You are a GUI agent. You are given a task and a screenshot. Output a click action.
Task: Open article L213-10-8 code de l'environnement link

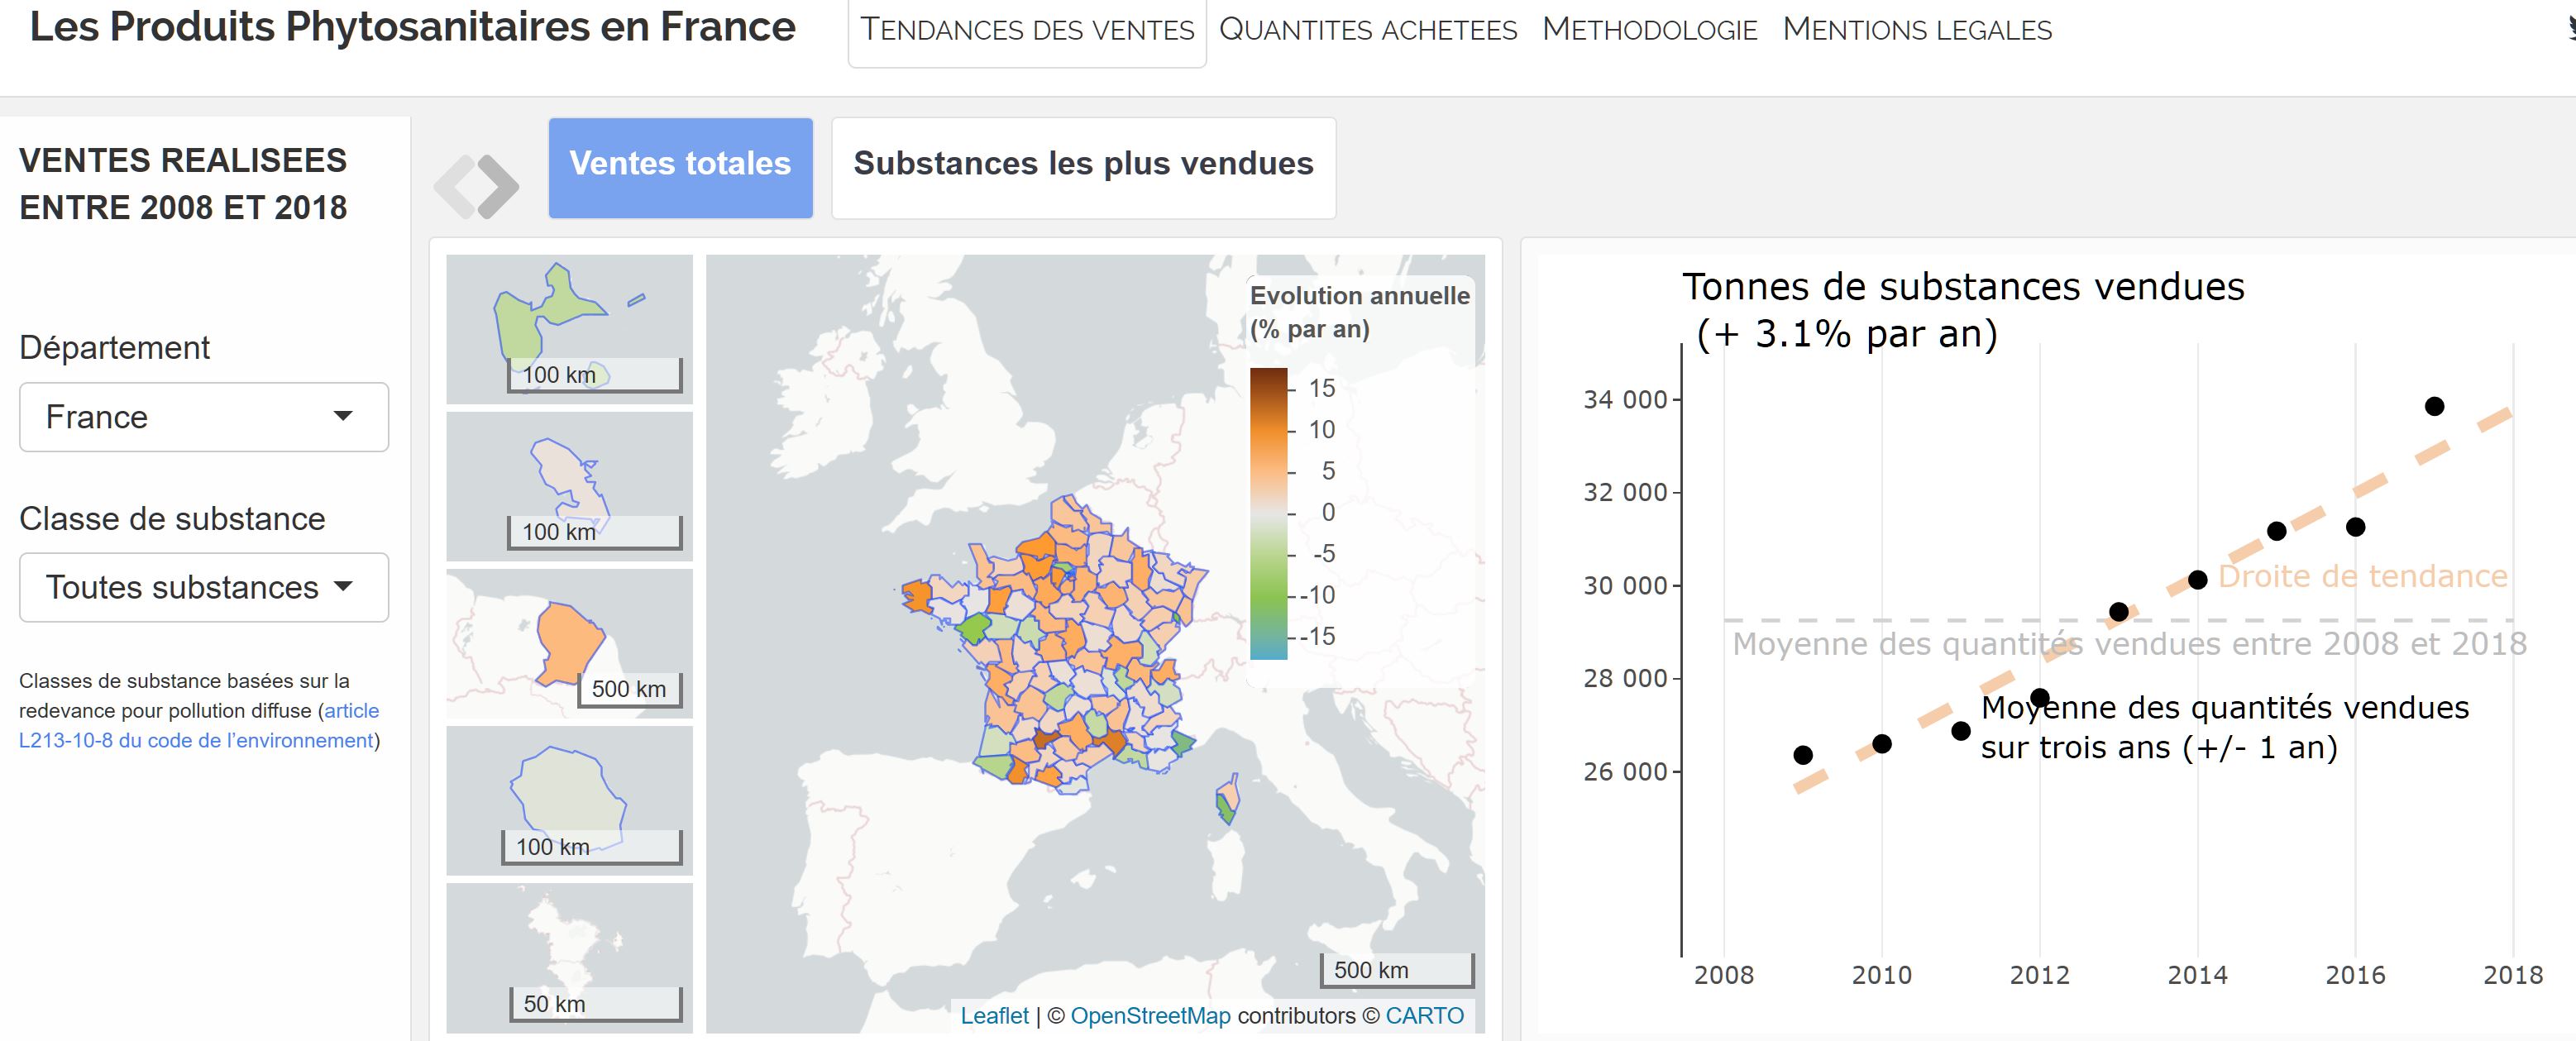tap(197, 740)
